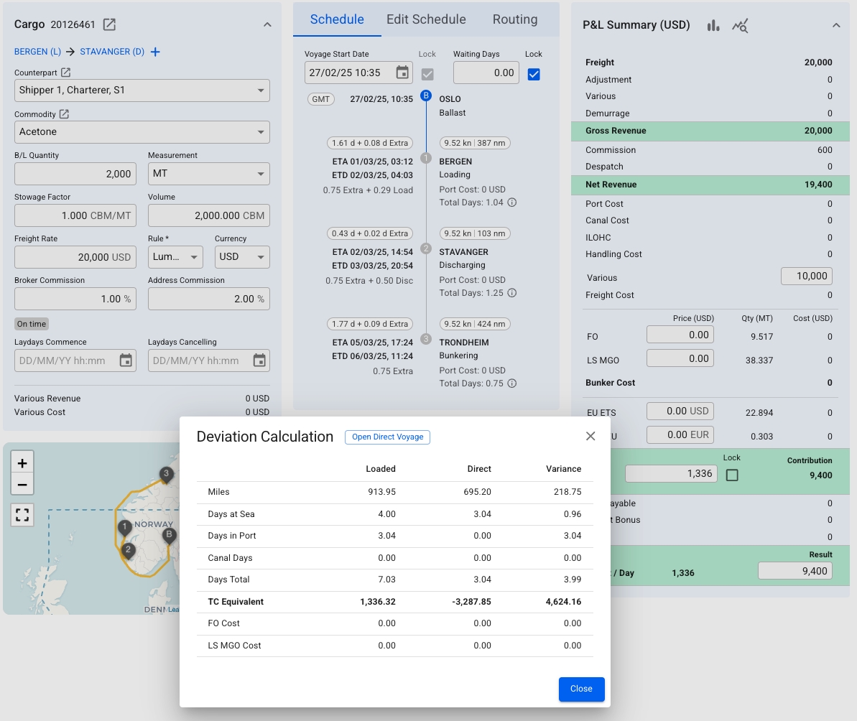Viewport: 857px width, 721px height.
Task: Open P&L trend analysis icon
Action: tap(740, 26)
